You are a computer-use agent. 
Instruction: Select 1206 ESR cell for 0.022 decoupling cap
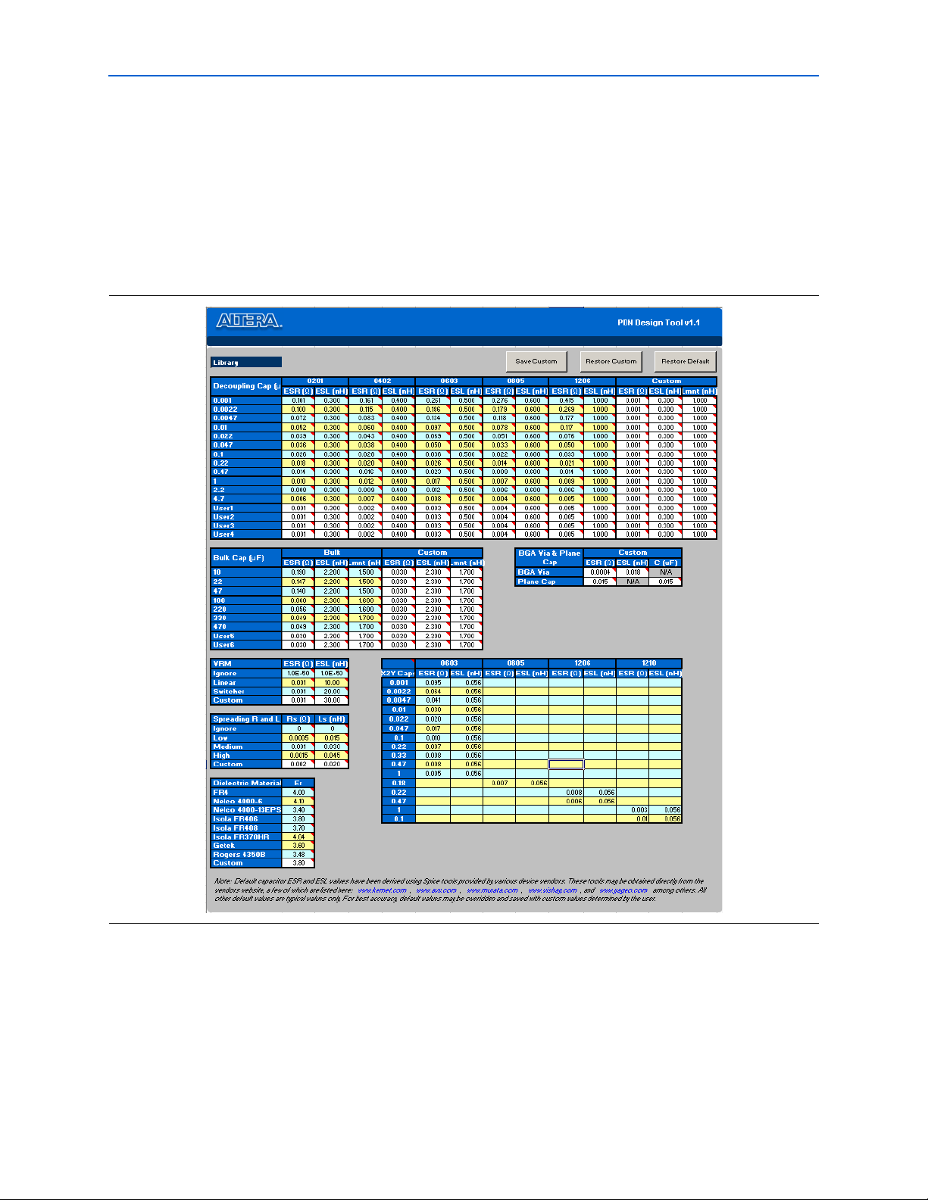[x=566, y=436]
